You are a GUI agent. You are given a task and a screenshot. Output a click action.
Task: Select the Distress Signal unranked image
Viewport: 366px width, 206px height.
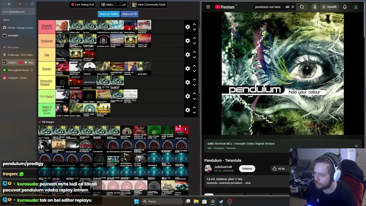point(127,132)
